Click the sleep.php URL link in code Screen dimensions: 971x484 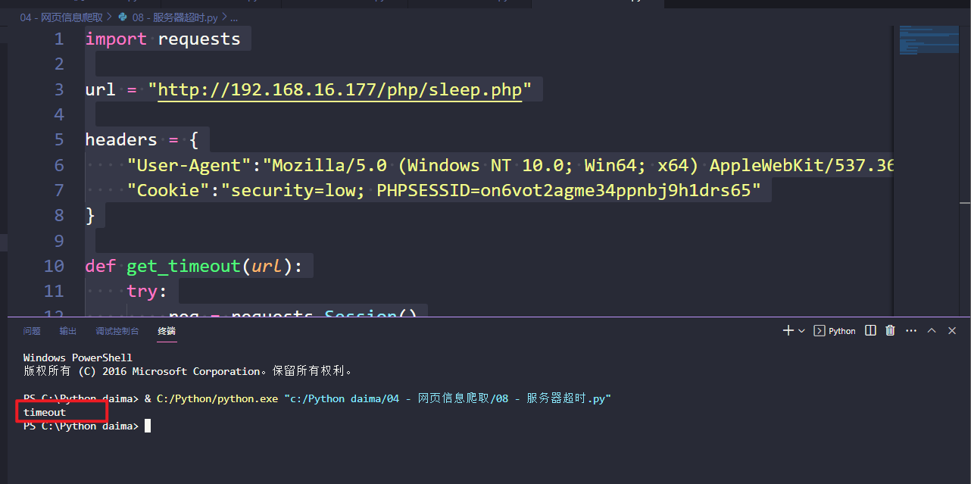[x=339, y=90]
